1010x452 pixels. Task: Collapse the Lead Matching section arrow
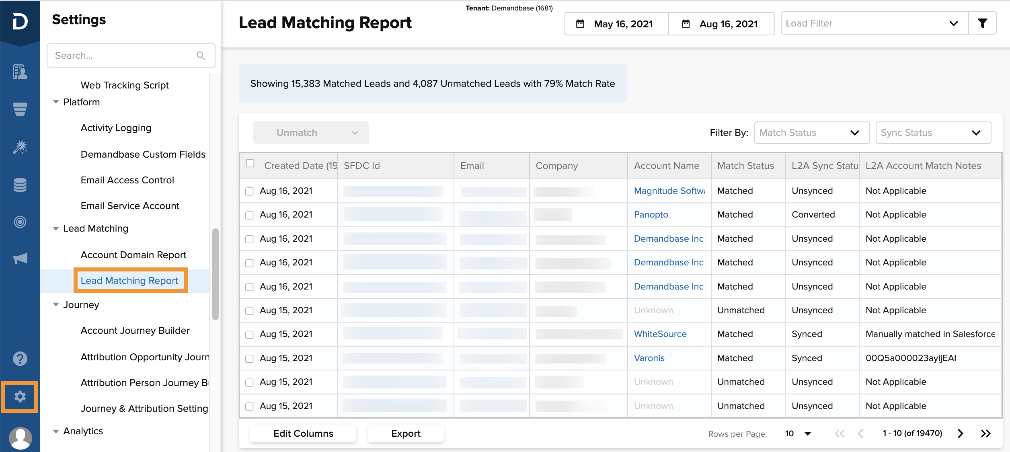tap(56, 228)
